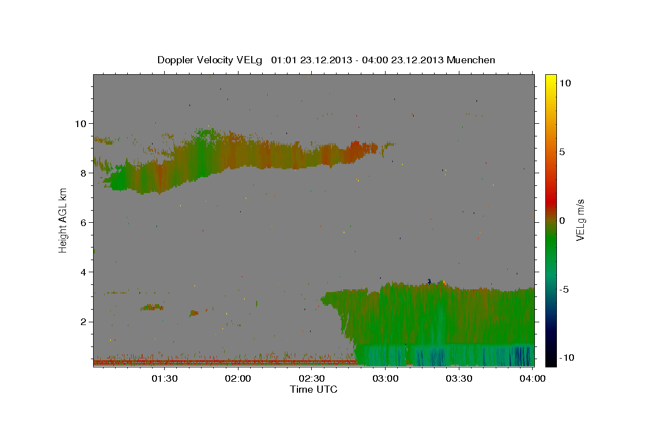Click the plot title 'Doppler Velocity VELg'

pyautogui.click(x=211, y=60)
